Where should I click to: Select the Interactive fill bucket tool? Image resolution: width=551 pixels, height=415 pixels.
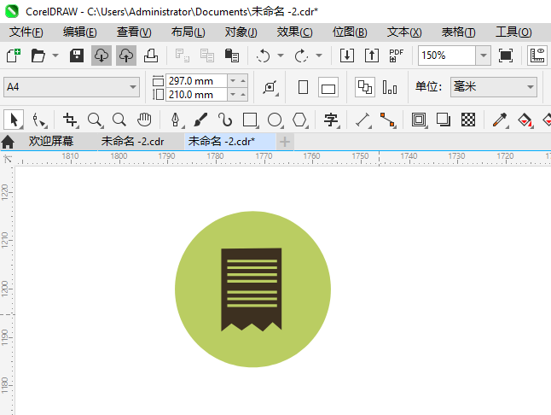[525, 120]
